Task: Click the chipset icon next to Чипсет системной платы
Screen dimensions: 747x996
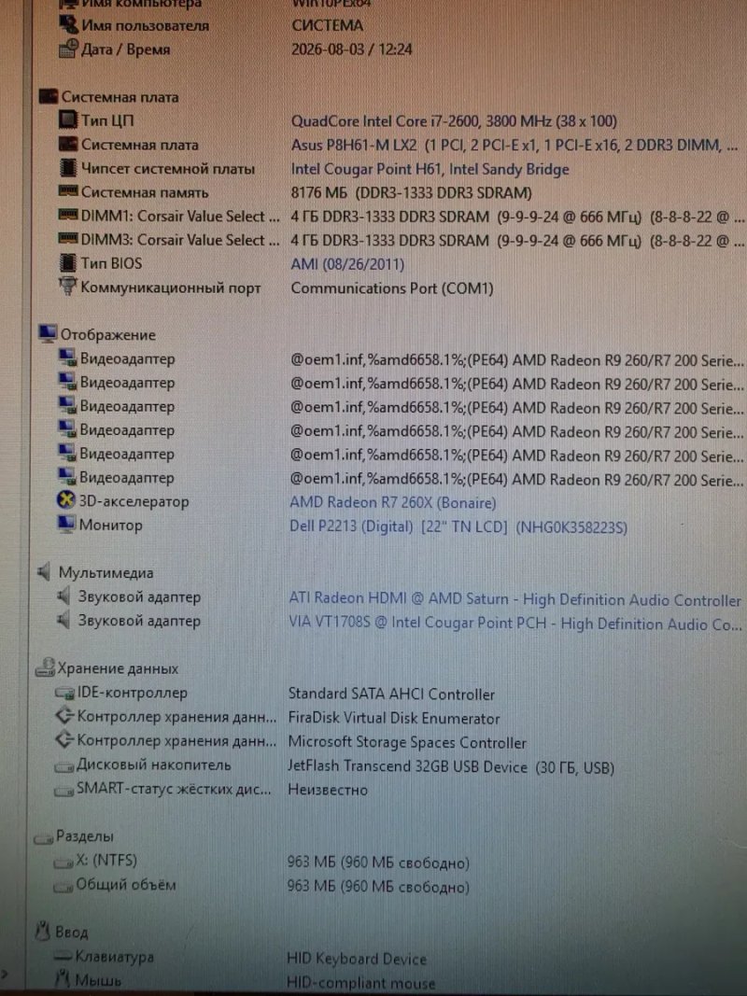Action: (67, 168)
